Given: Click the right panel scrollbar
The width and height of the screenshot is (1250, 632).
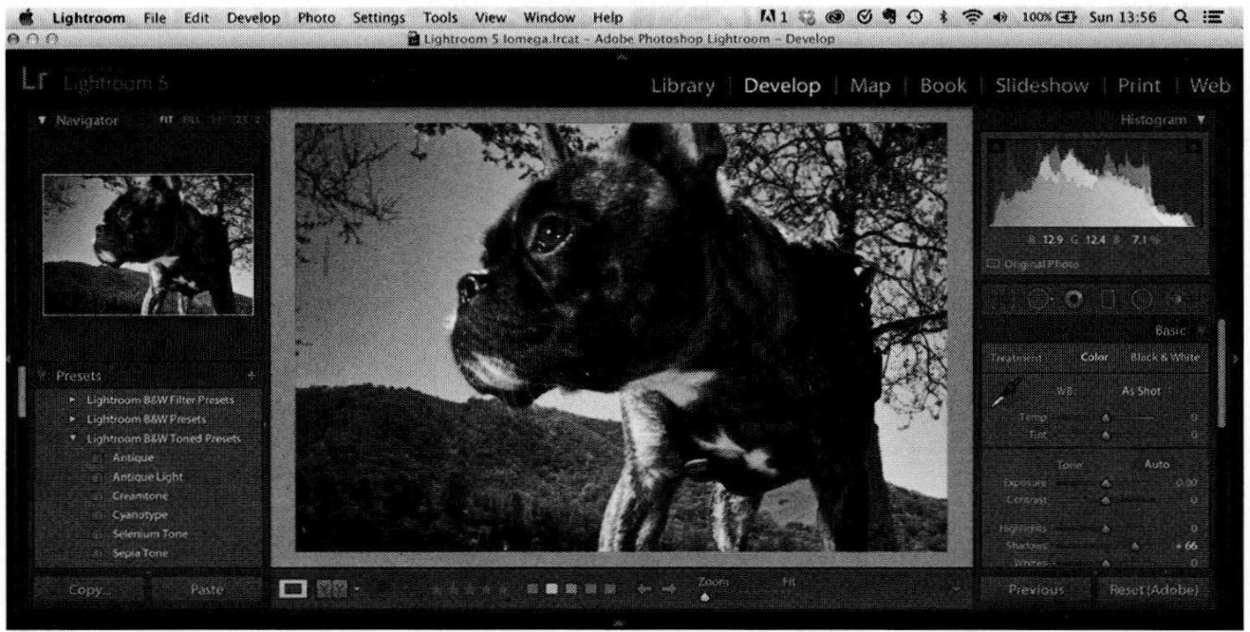Looking at the screenshot, I should pos(1222,373).
